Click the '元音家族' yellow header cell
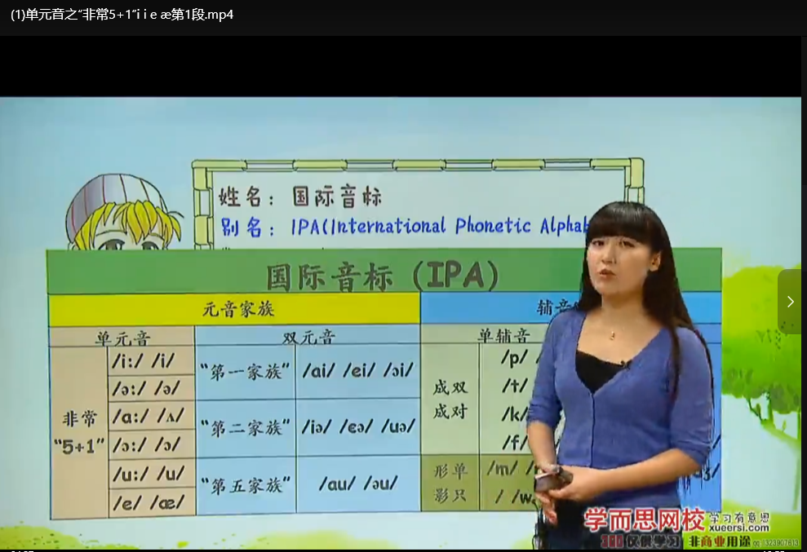This screenshot has width=807, height=552. pyautogui.click(x=235, y=309)
